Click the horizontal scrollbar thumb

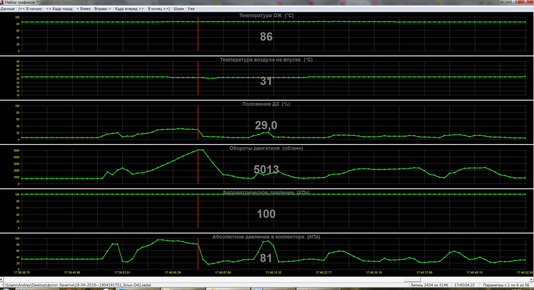pyautogui.click(x=412, y=279)
